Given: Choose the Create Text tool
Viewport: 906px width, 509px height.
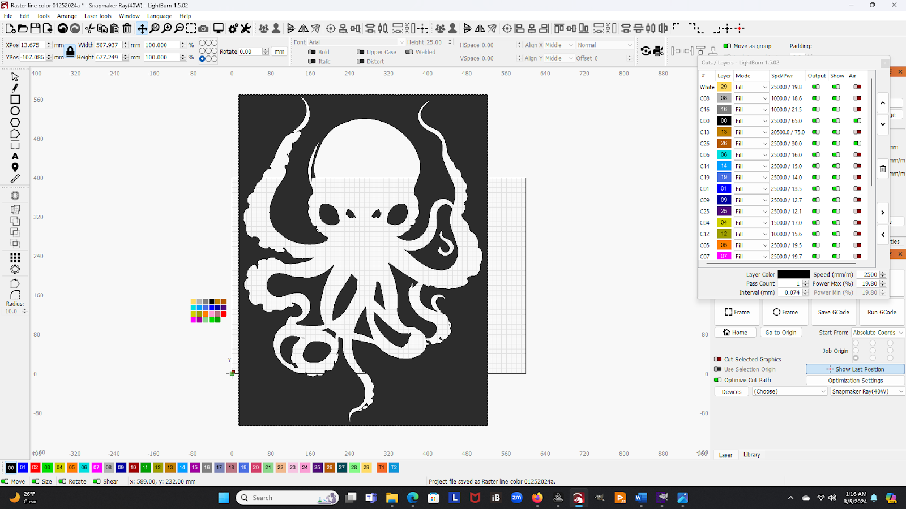Looking at the screenshot, I should tap(15, 156).
